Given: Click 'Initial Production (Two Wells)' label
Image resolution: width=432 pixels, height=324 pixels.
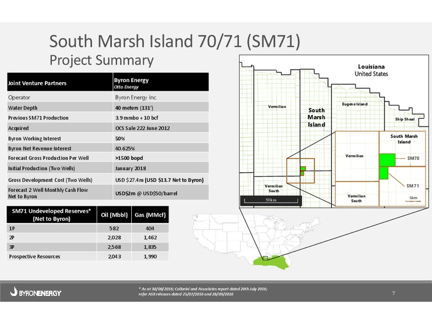Looking at the screenshot, I should click(42, 168).
